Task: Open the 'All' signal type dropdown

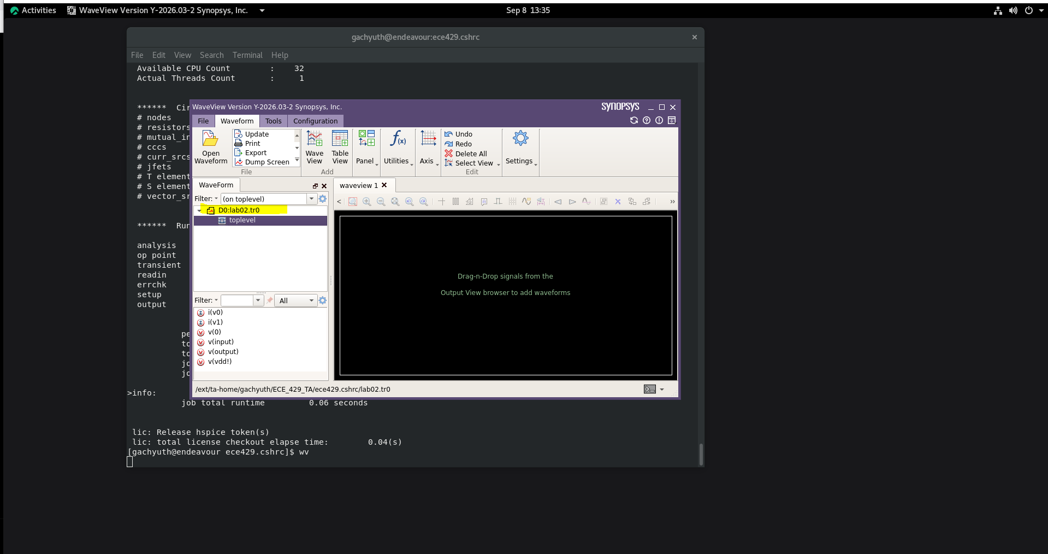Action: coord(297,300)
